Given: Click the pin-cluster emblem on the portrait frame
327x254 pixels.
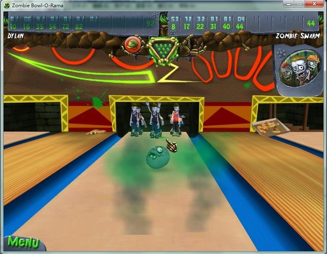Looking at the screenshot, I should point(281,53).
